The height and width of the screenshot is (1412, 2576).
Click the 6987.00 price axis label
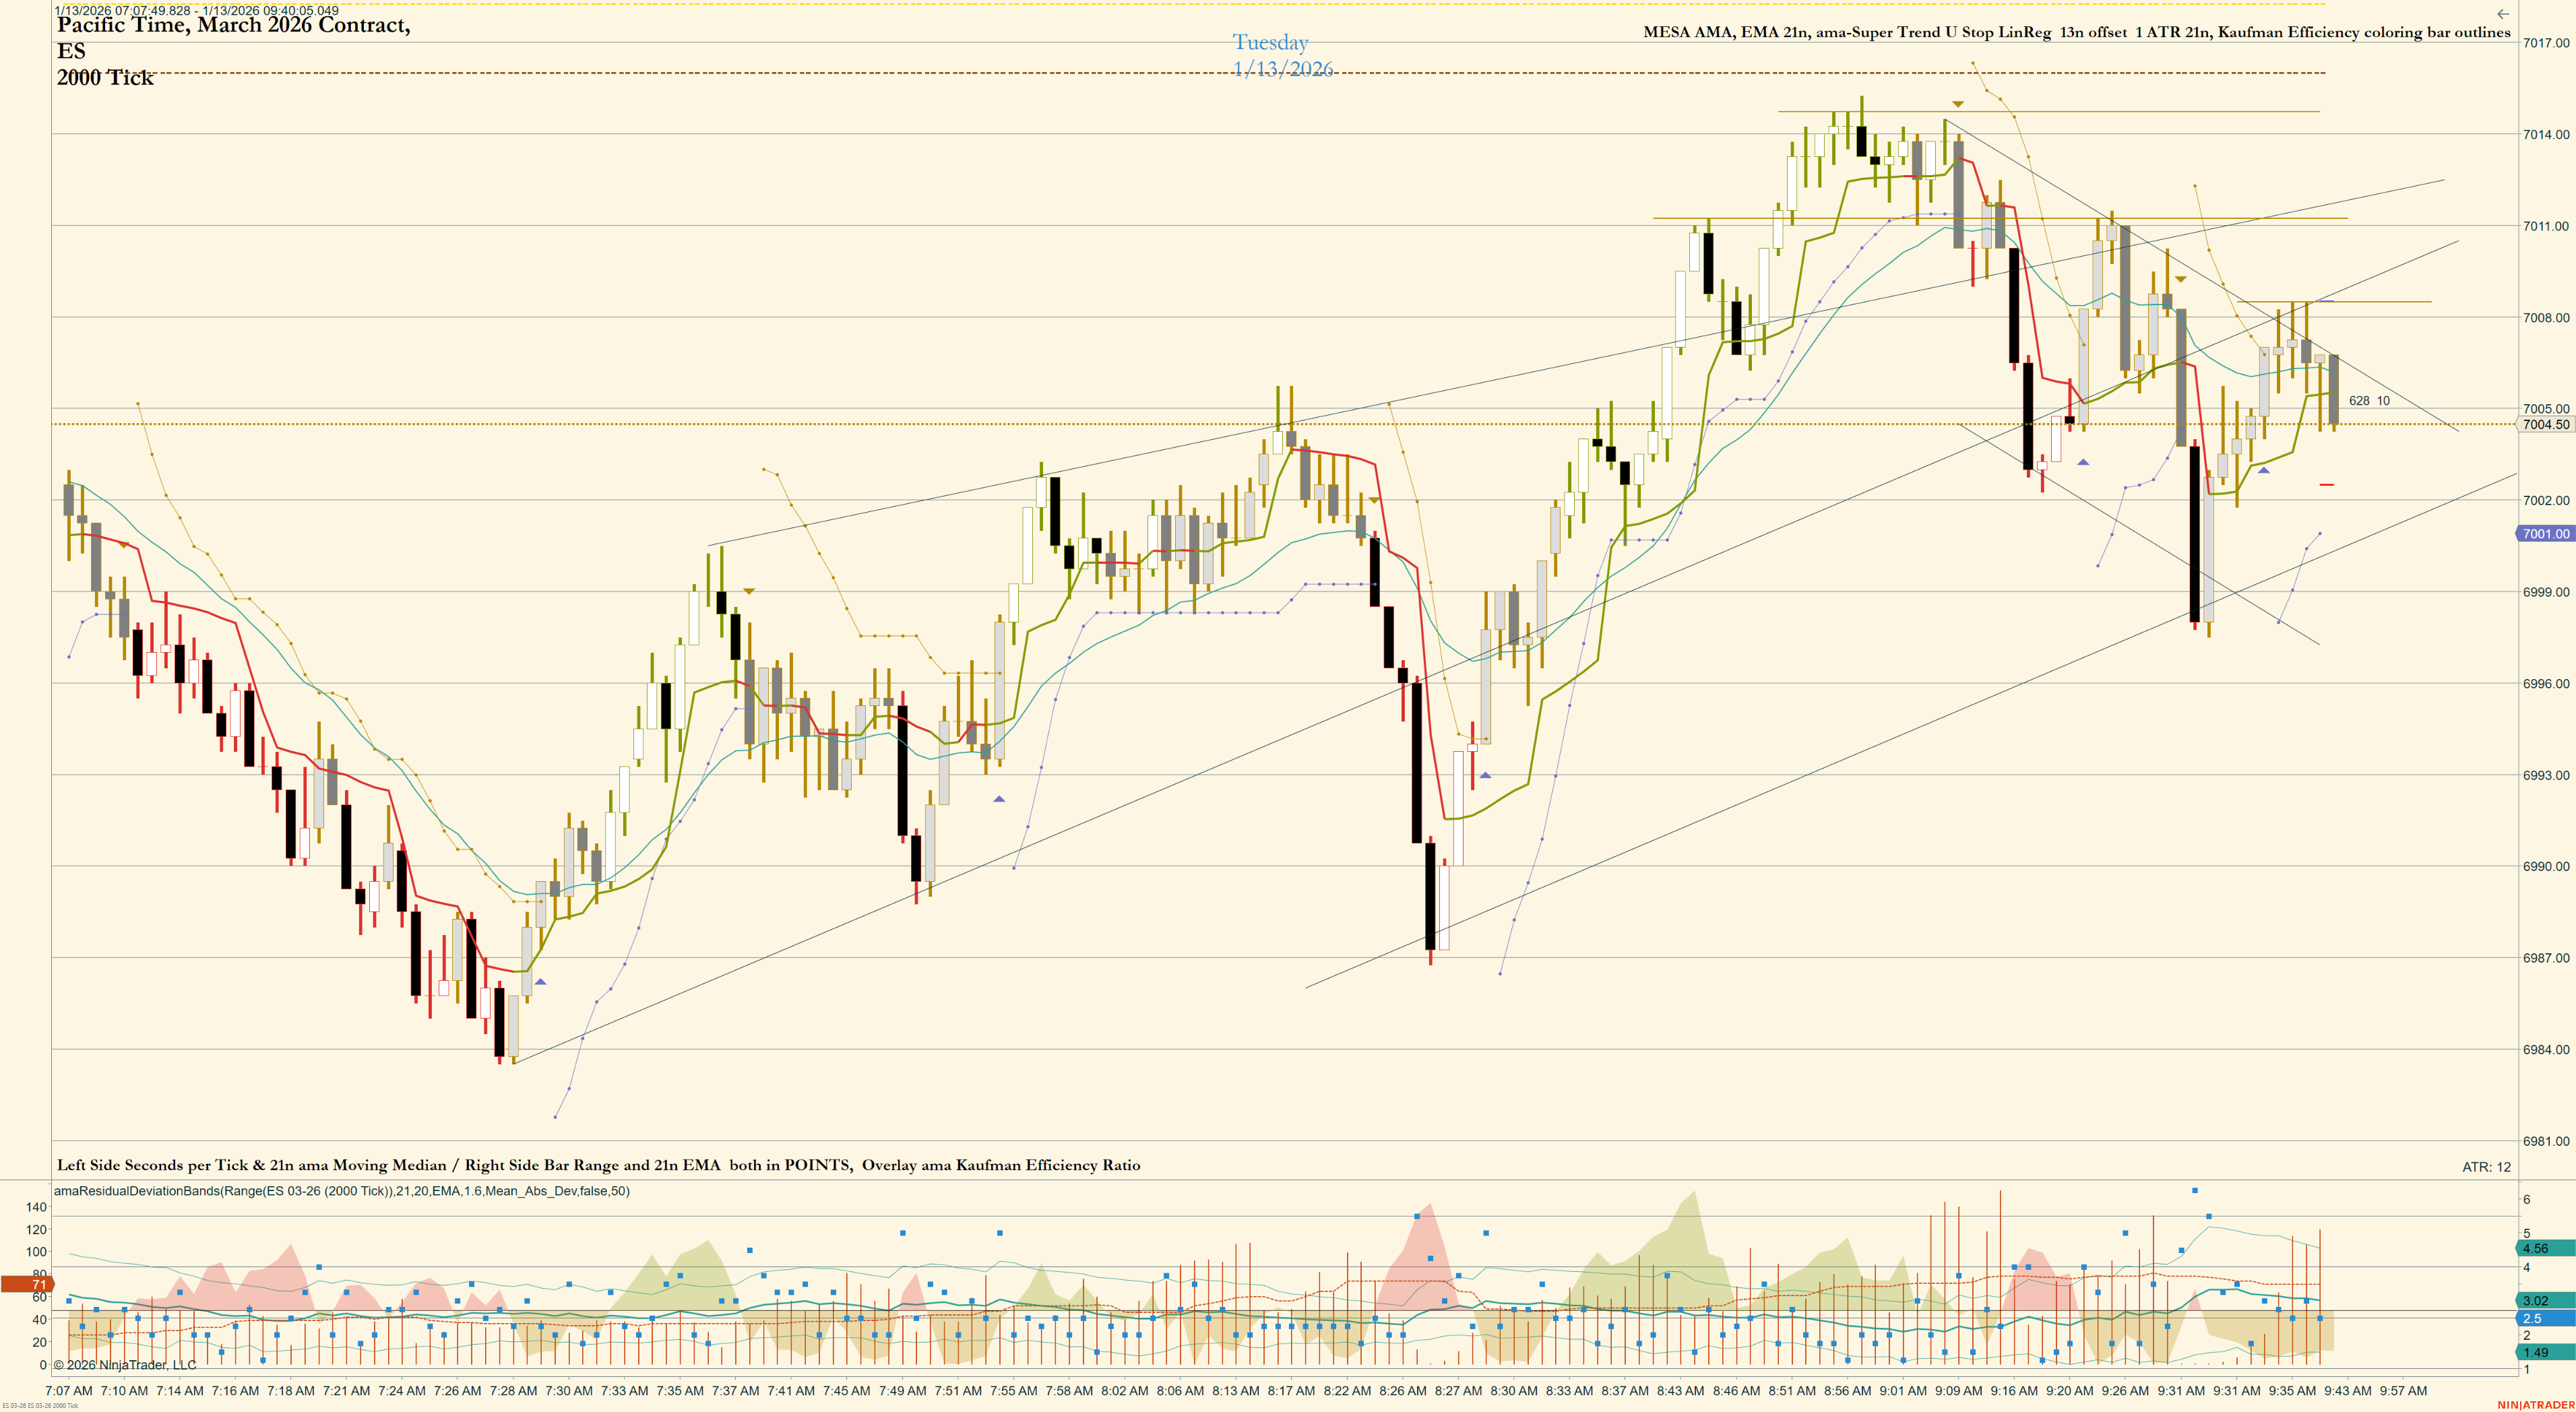point(2546,958)
